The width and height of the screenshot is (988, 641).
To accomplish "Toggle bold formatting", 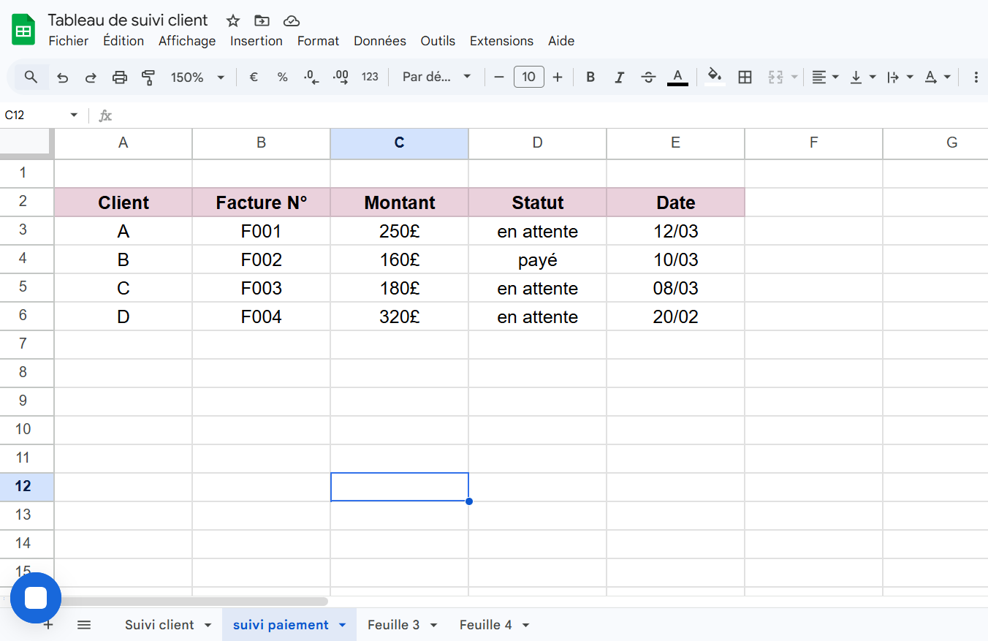I will tap(590, 77).
